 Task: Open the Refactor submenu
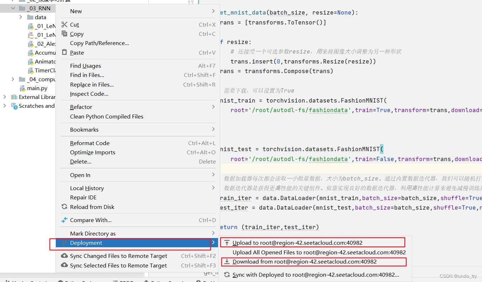coord(138,107)
